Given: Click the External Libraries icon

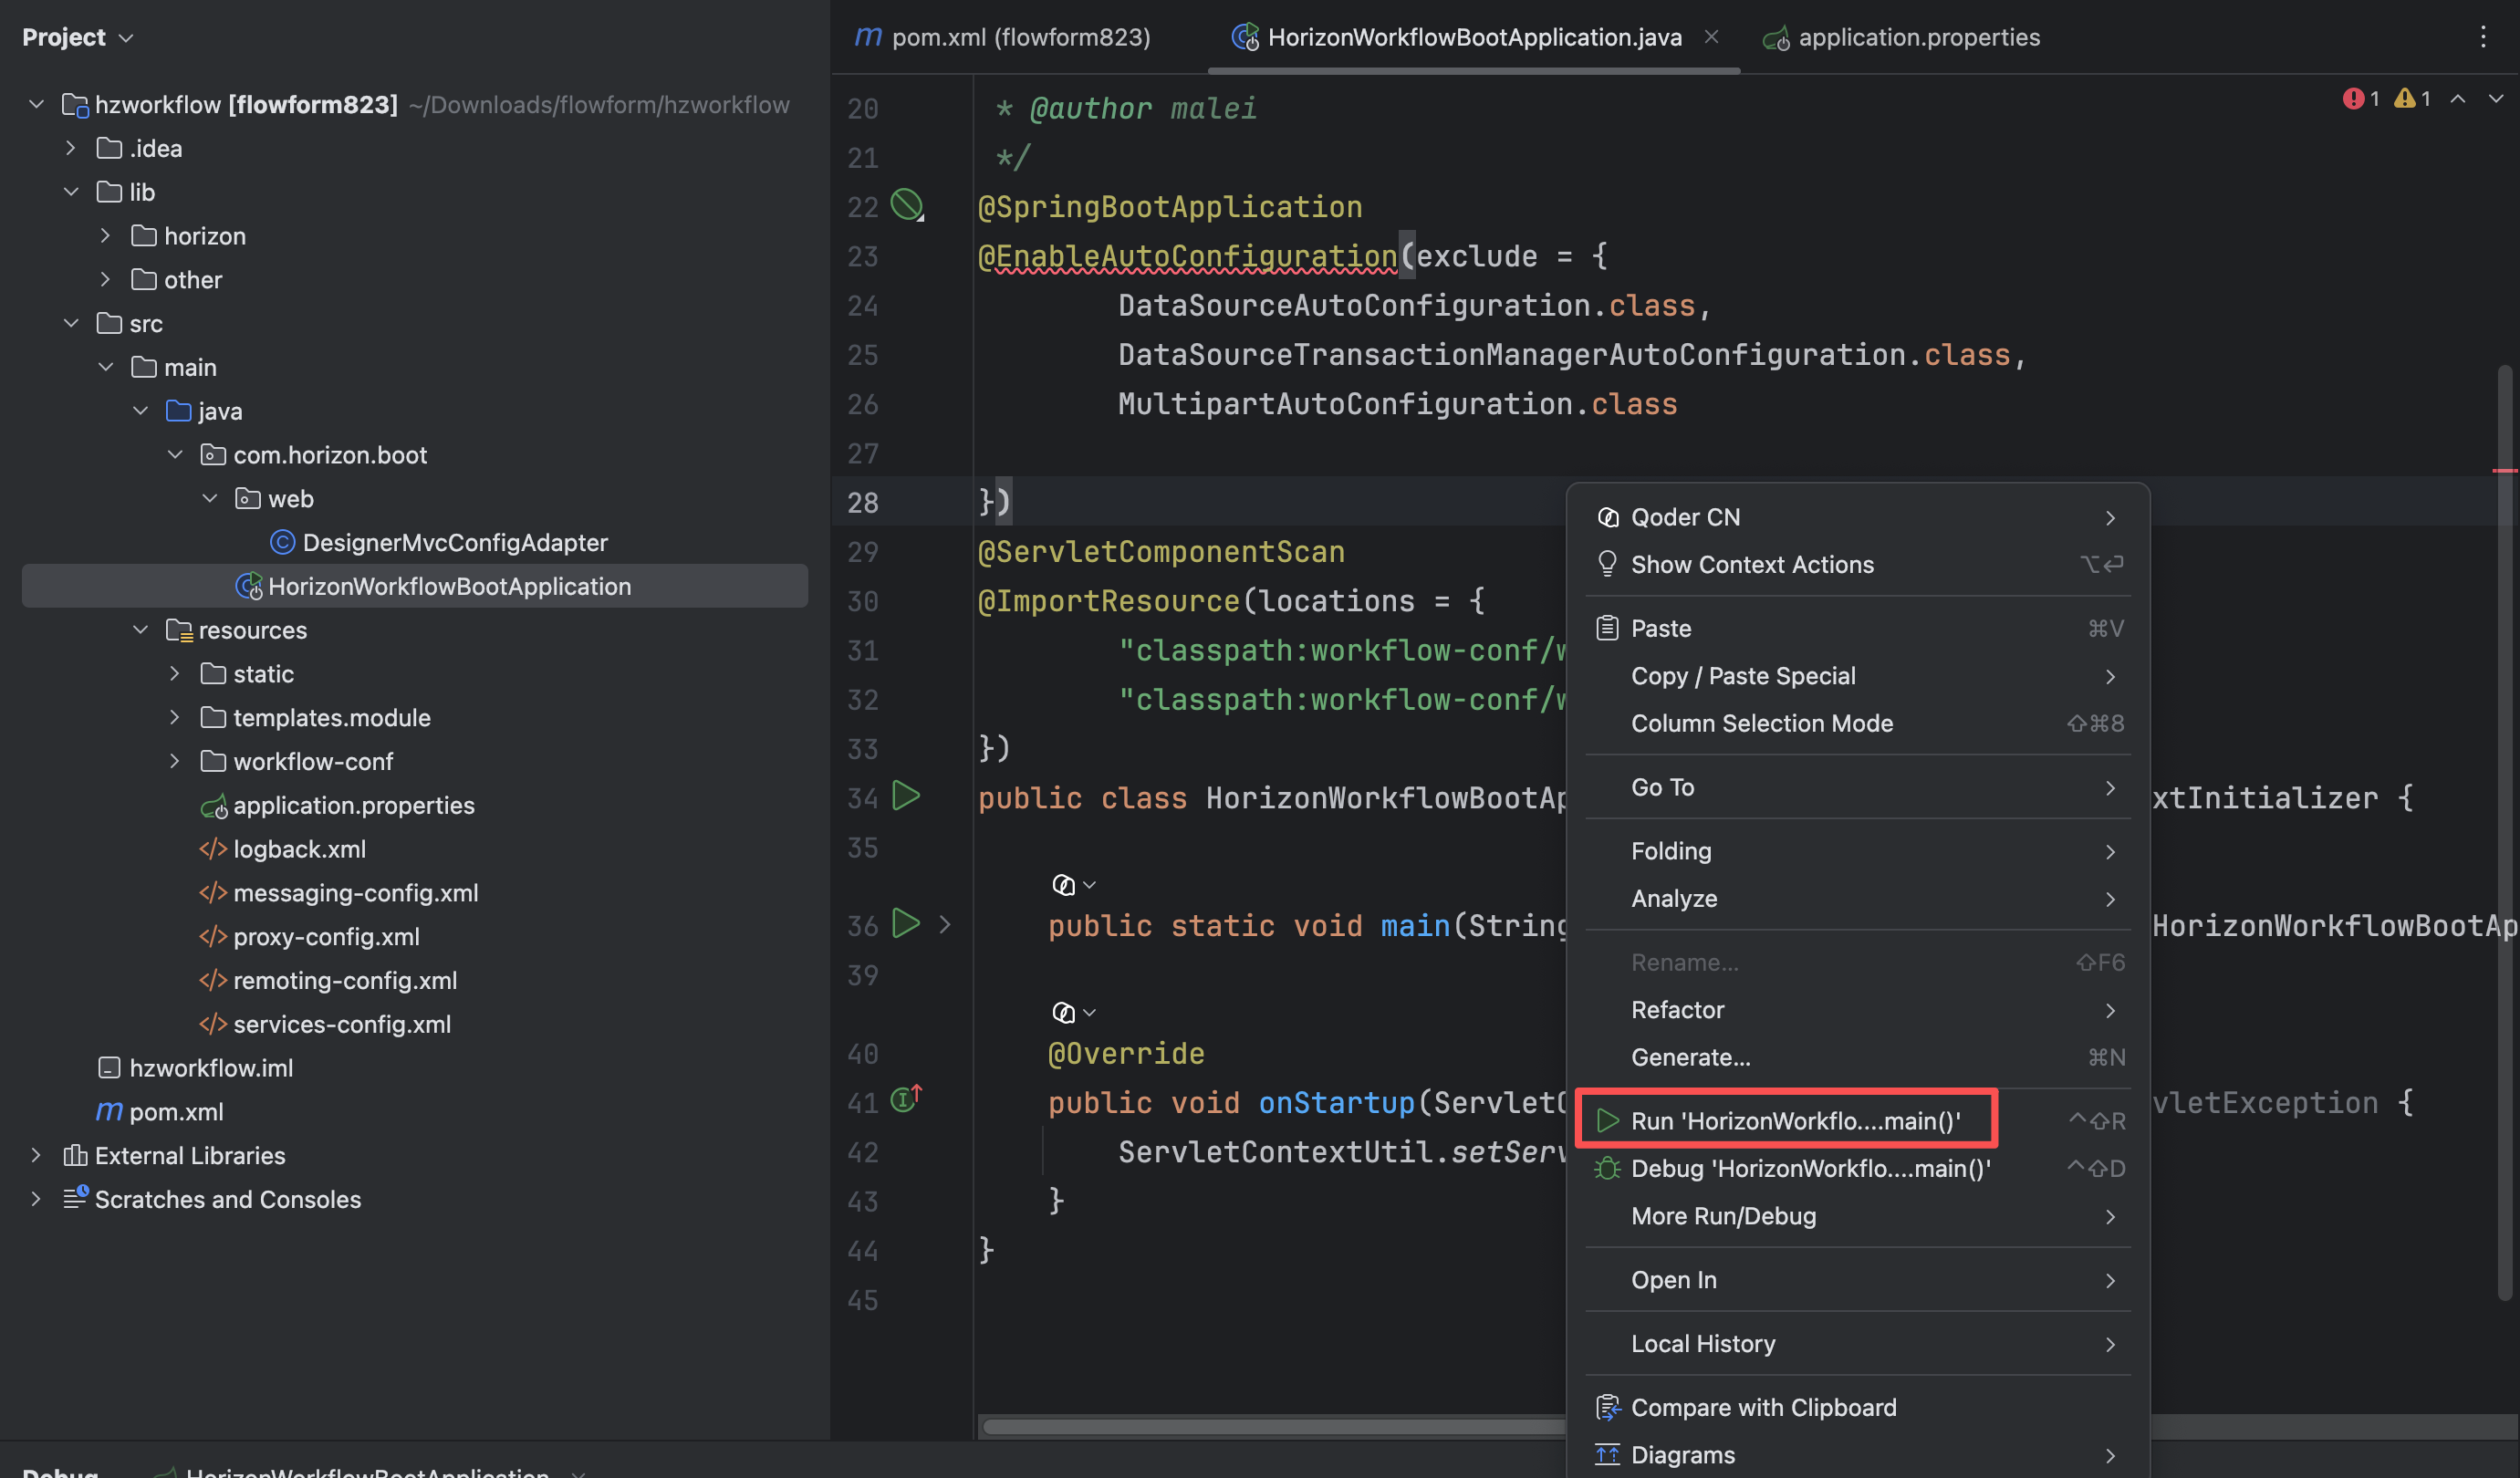Looking at the screenshot, I should (x=75, y=1155).
